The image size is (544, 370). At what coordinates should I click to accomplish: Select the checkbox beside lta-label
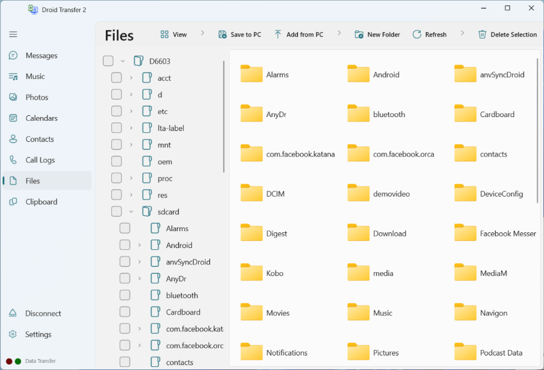pyautogui.click(x=116, y=128)
